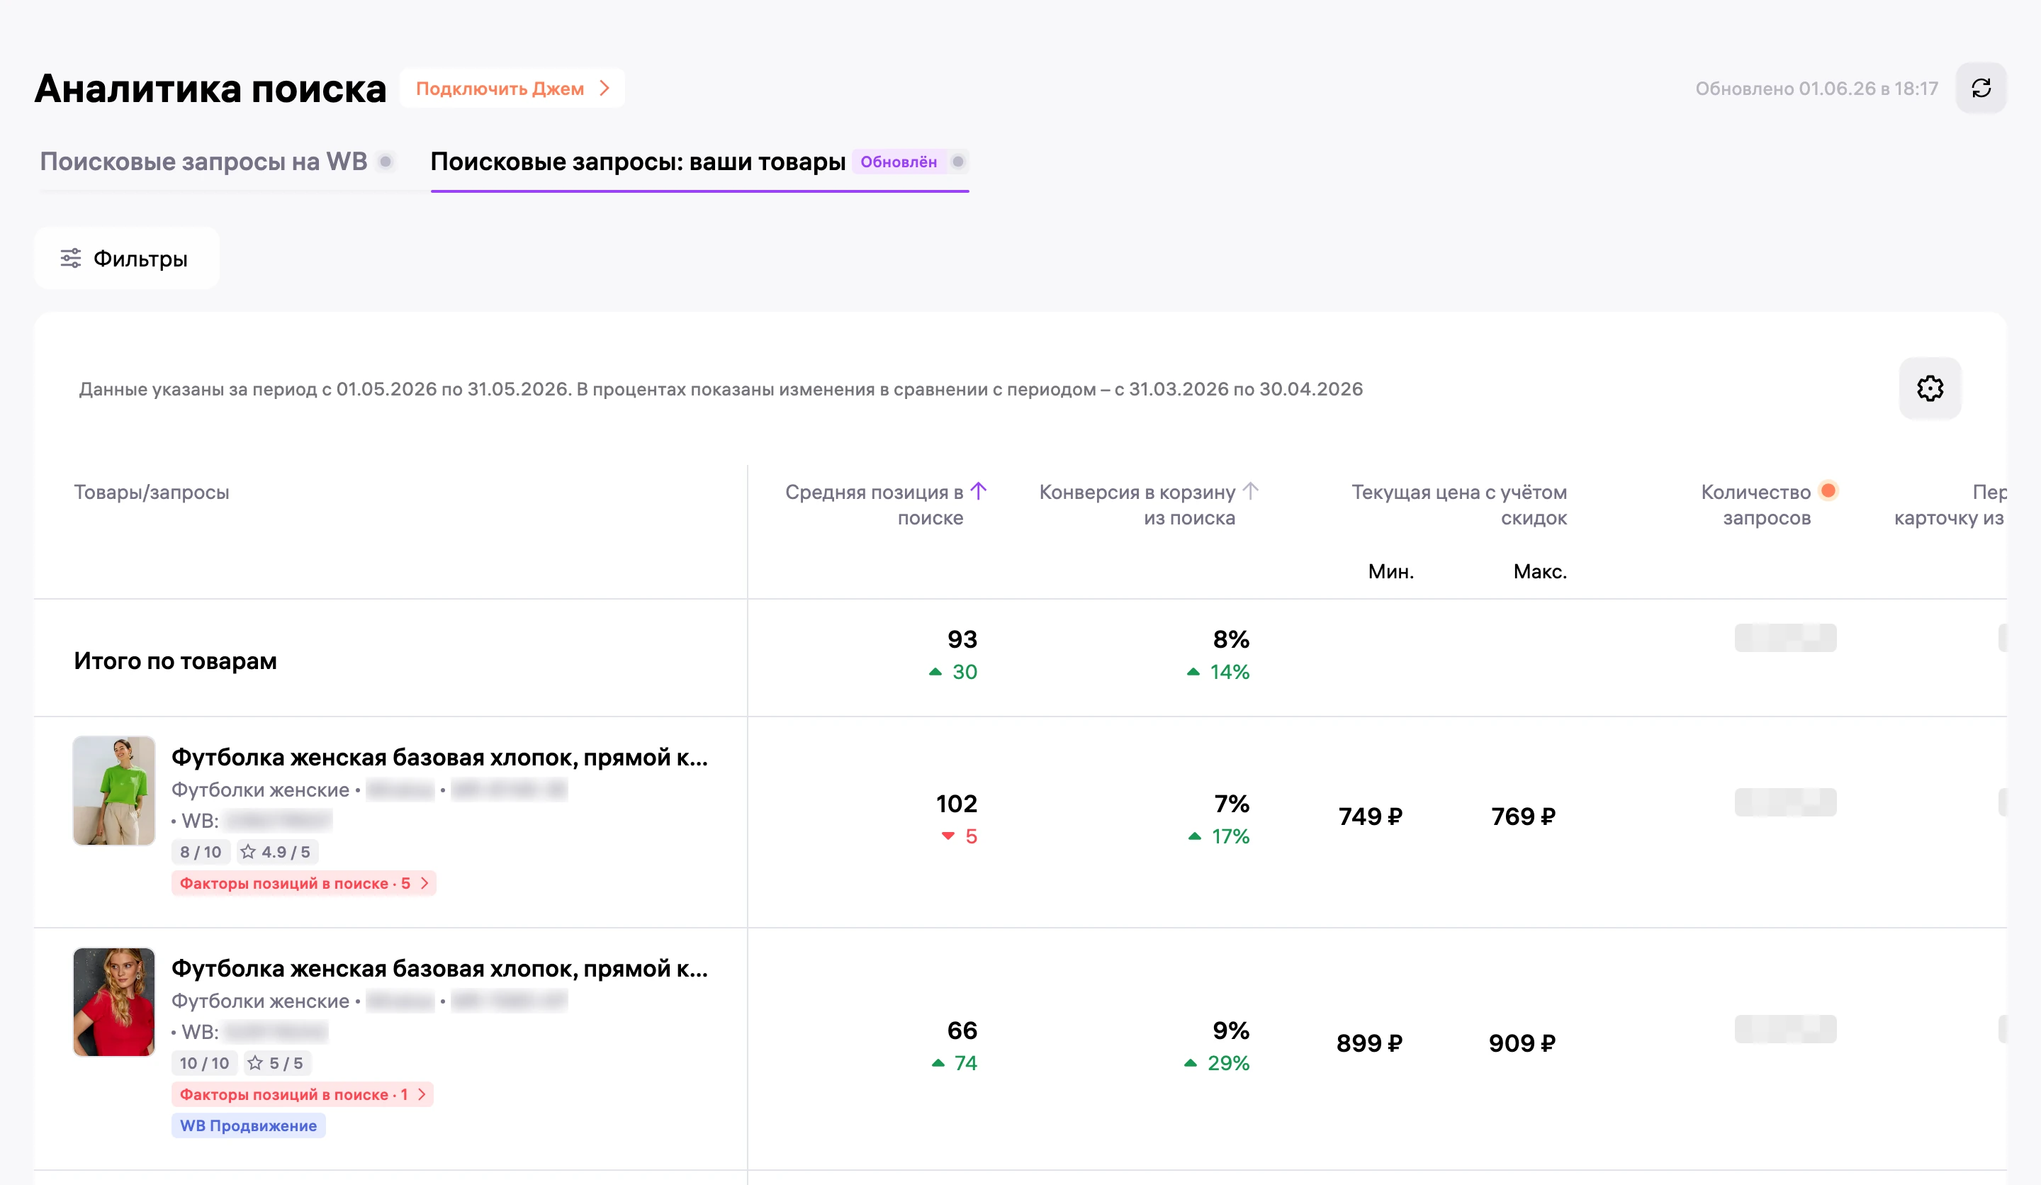Switch to Поисковые запросы на WB tab
The image size is (2041, 1185).
tap(204, 161)
